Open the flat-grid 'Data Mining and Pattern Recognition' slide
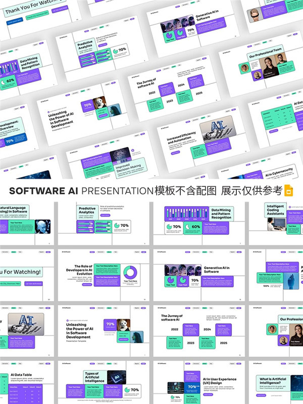Screen dimensions: 303x404 pos(199,223)
